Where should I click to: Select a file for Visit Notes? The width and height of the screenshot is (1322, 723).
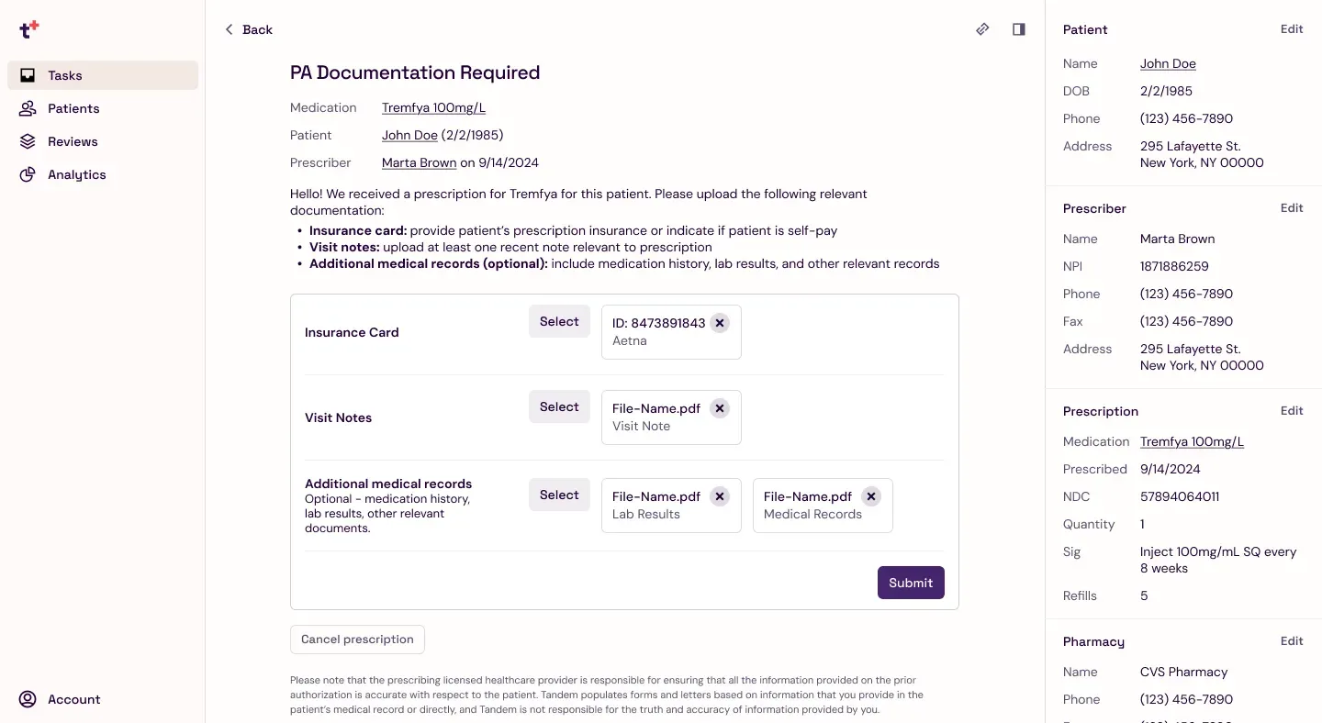point(559,407)
